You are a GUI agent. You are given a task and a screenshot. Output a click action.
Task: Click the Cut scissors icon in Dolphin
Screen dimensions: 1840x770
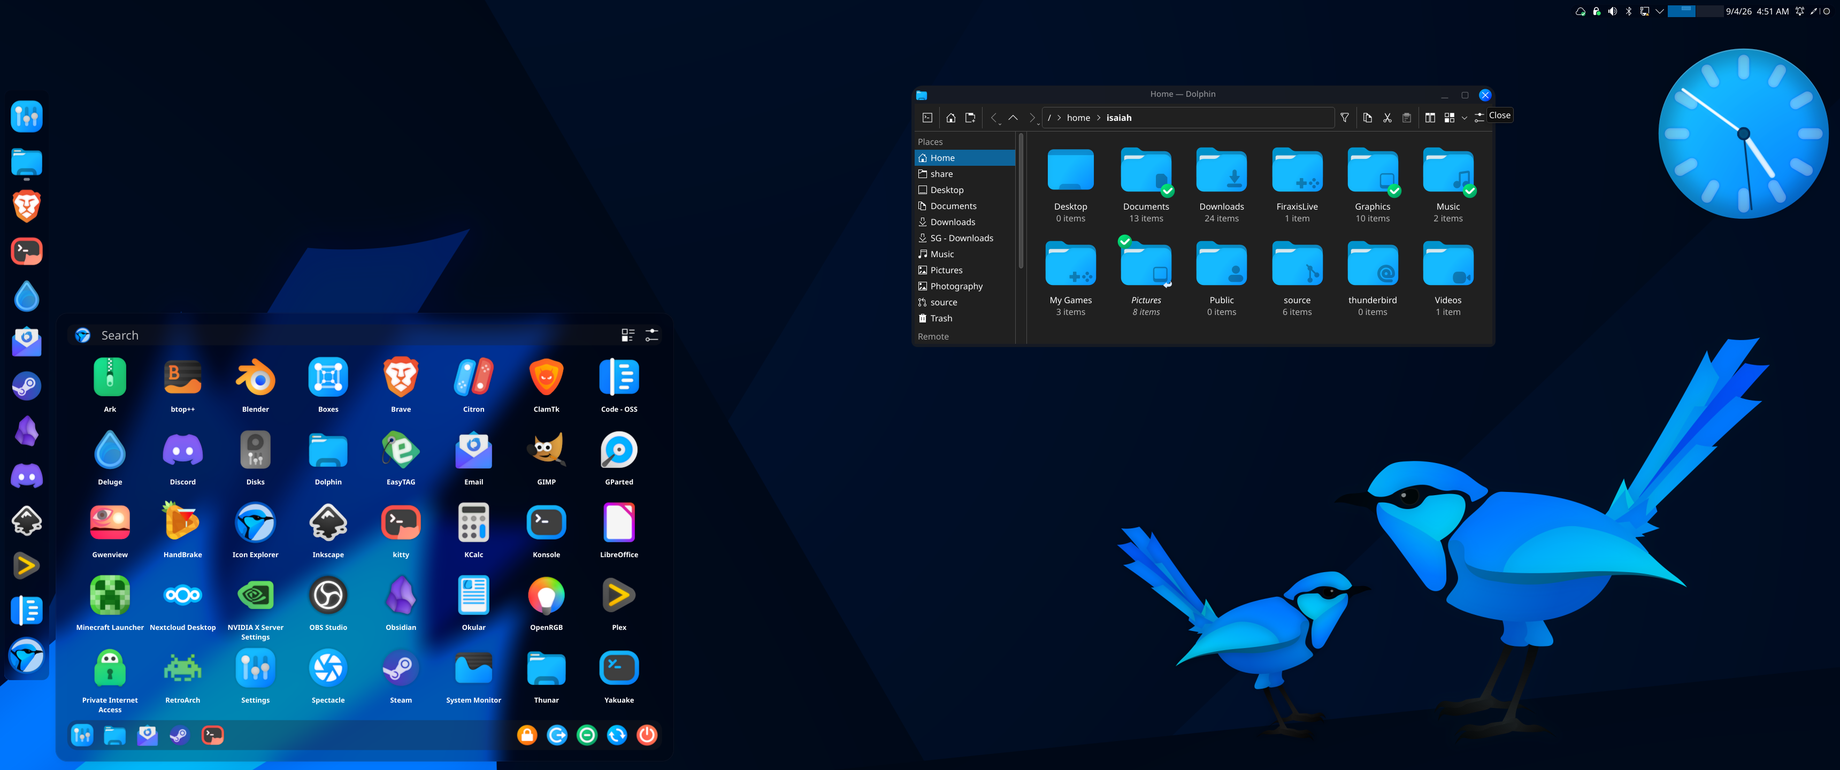[x=1387, y=118]
